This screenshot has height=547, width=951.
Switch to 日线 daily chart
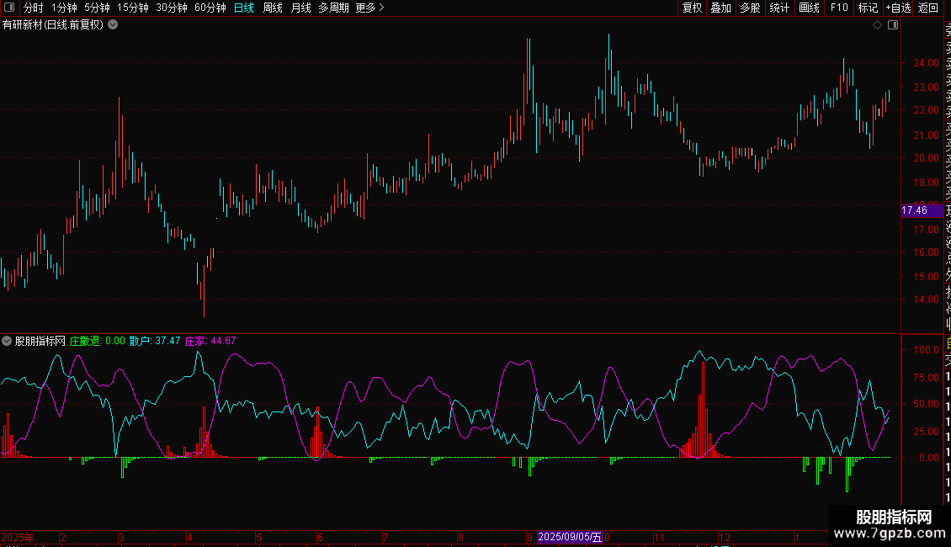244,8
